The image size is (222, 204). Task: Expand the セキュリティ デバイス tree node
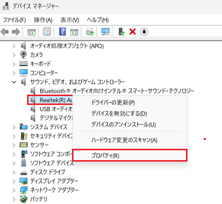[14, 136]
